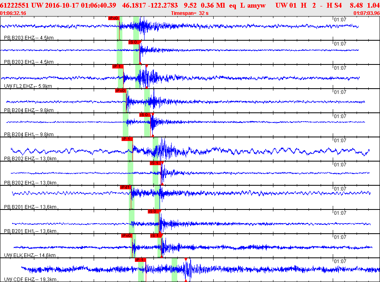
Task: Select the PB B202 EH2 -- 13.0km label
Action: click(30, 183)
